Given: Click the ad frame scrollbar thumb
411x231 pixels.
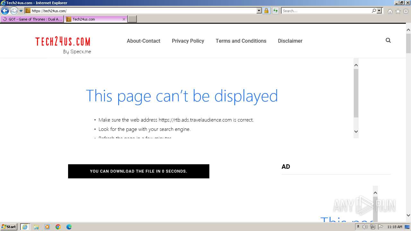Looking at the screenshot, I should [x=356, y=93].
